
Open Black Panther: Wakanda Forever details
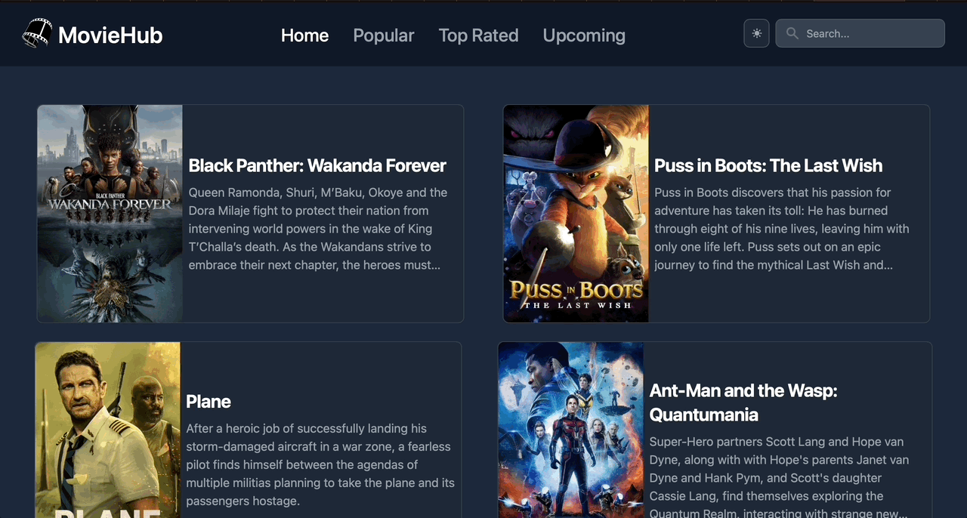pos(317,165)
